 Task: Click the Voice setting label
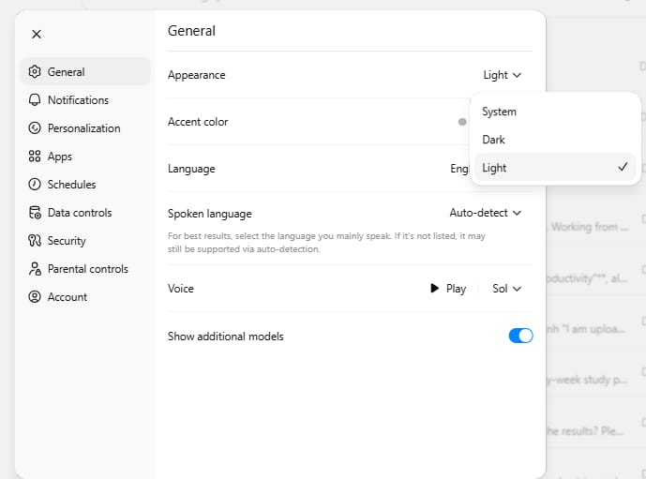(180, 289)
